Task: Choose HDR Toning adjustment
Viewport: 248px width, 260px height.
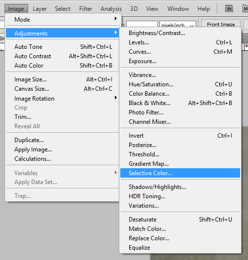Action: pos(180,196)
